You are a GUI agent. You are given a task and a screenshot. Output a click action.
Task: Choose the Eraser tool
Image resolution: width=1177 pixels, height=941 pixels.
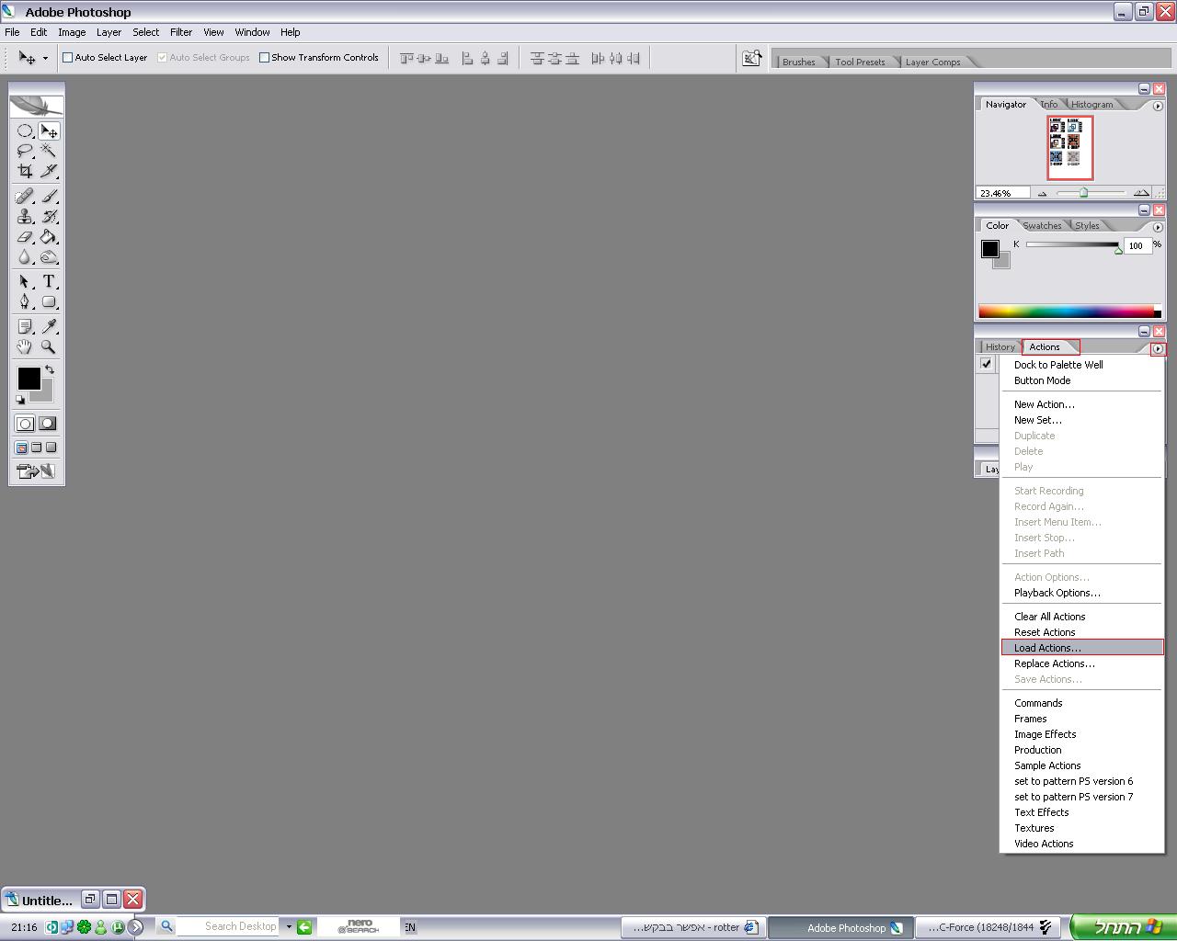pos(25,237)
